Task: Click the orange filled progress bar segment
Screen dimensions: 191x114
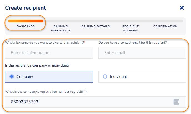Action: point(26,21)
